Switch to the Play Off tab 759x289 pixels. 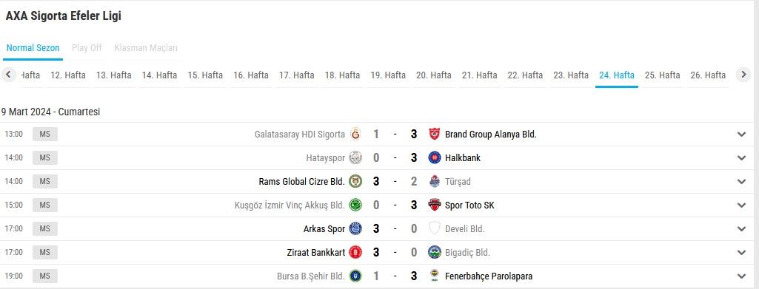pyautogui.click(x=87, y=48)
